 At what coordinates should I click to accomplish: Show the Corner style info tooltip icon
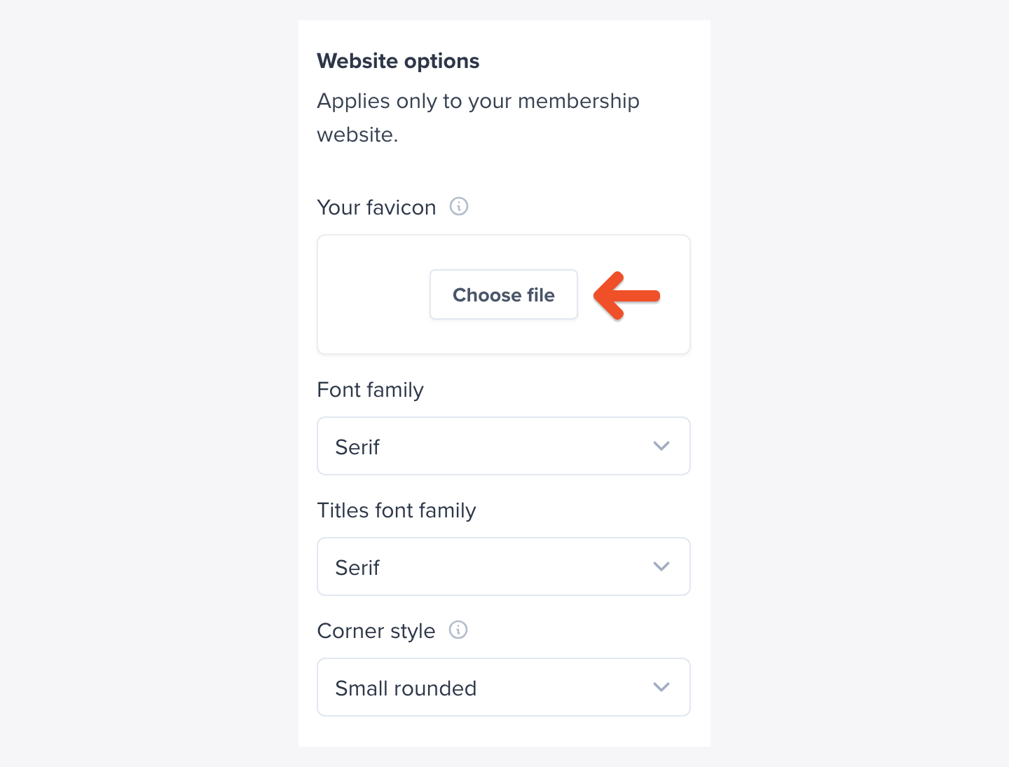(x=458, y=630)
